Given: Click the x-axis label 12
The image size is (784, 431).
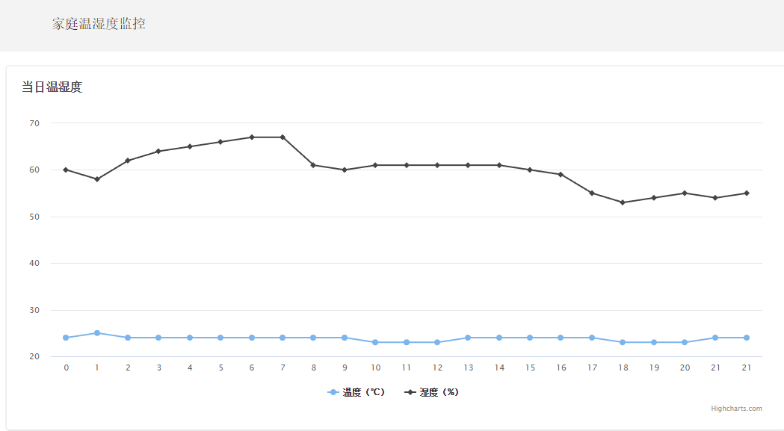Looking at the screenshot, I should [437, 368].
